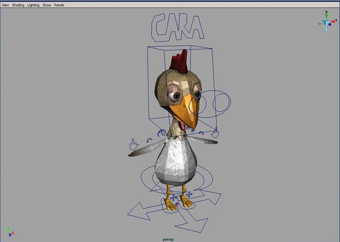Click the chicken's white body mesh
The image size is (340, 242).
coord(176,162)
